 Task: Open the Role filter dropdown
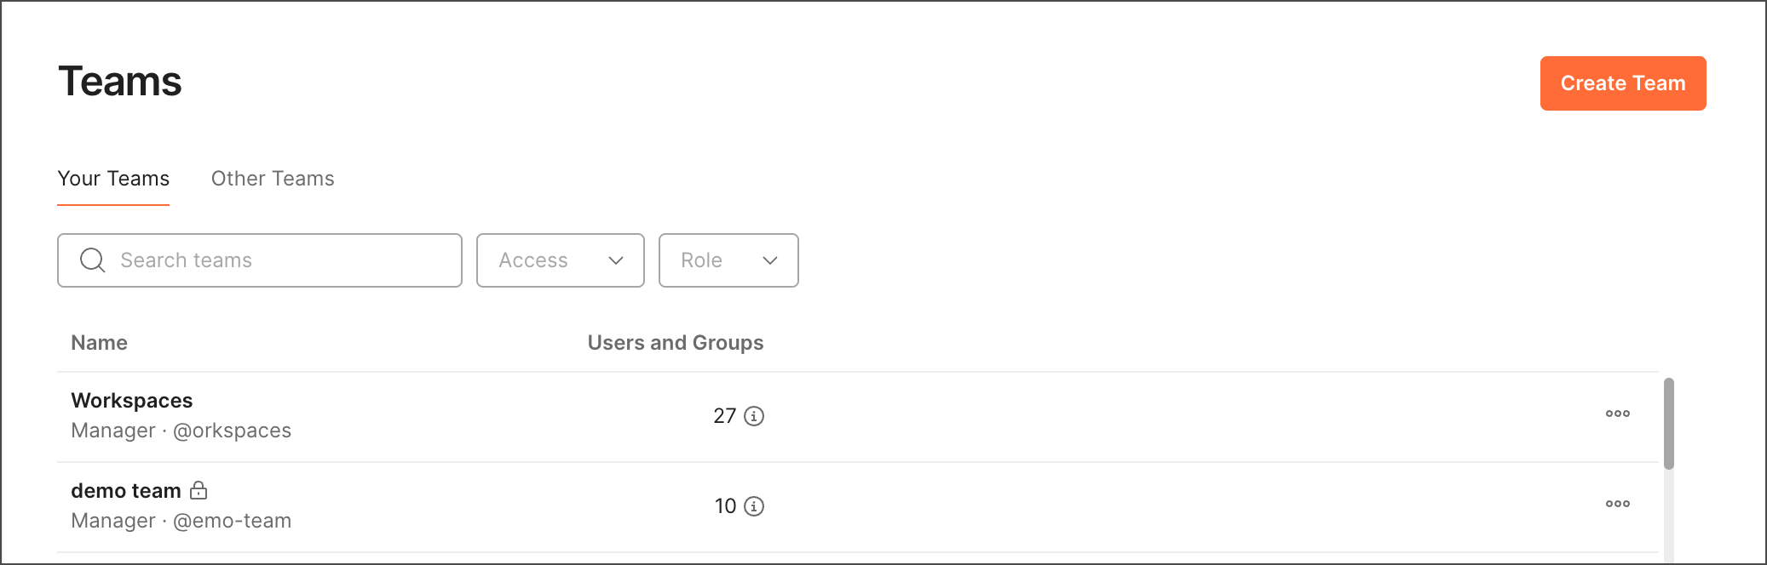tap(728, 260)
